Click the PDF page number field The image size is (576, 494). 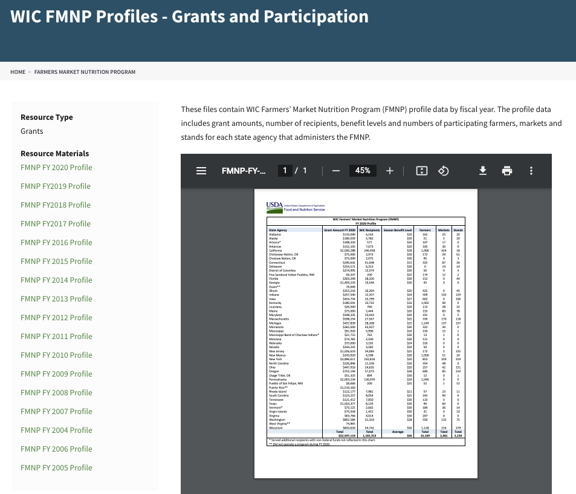(285, 171)
